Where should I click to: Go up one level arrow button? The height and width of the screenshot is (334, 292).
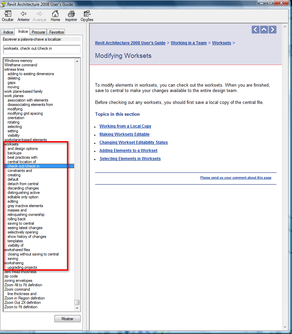click(264, 29)
